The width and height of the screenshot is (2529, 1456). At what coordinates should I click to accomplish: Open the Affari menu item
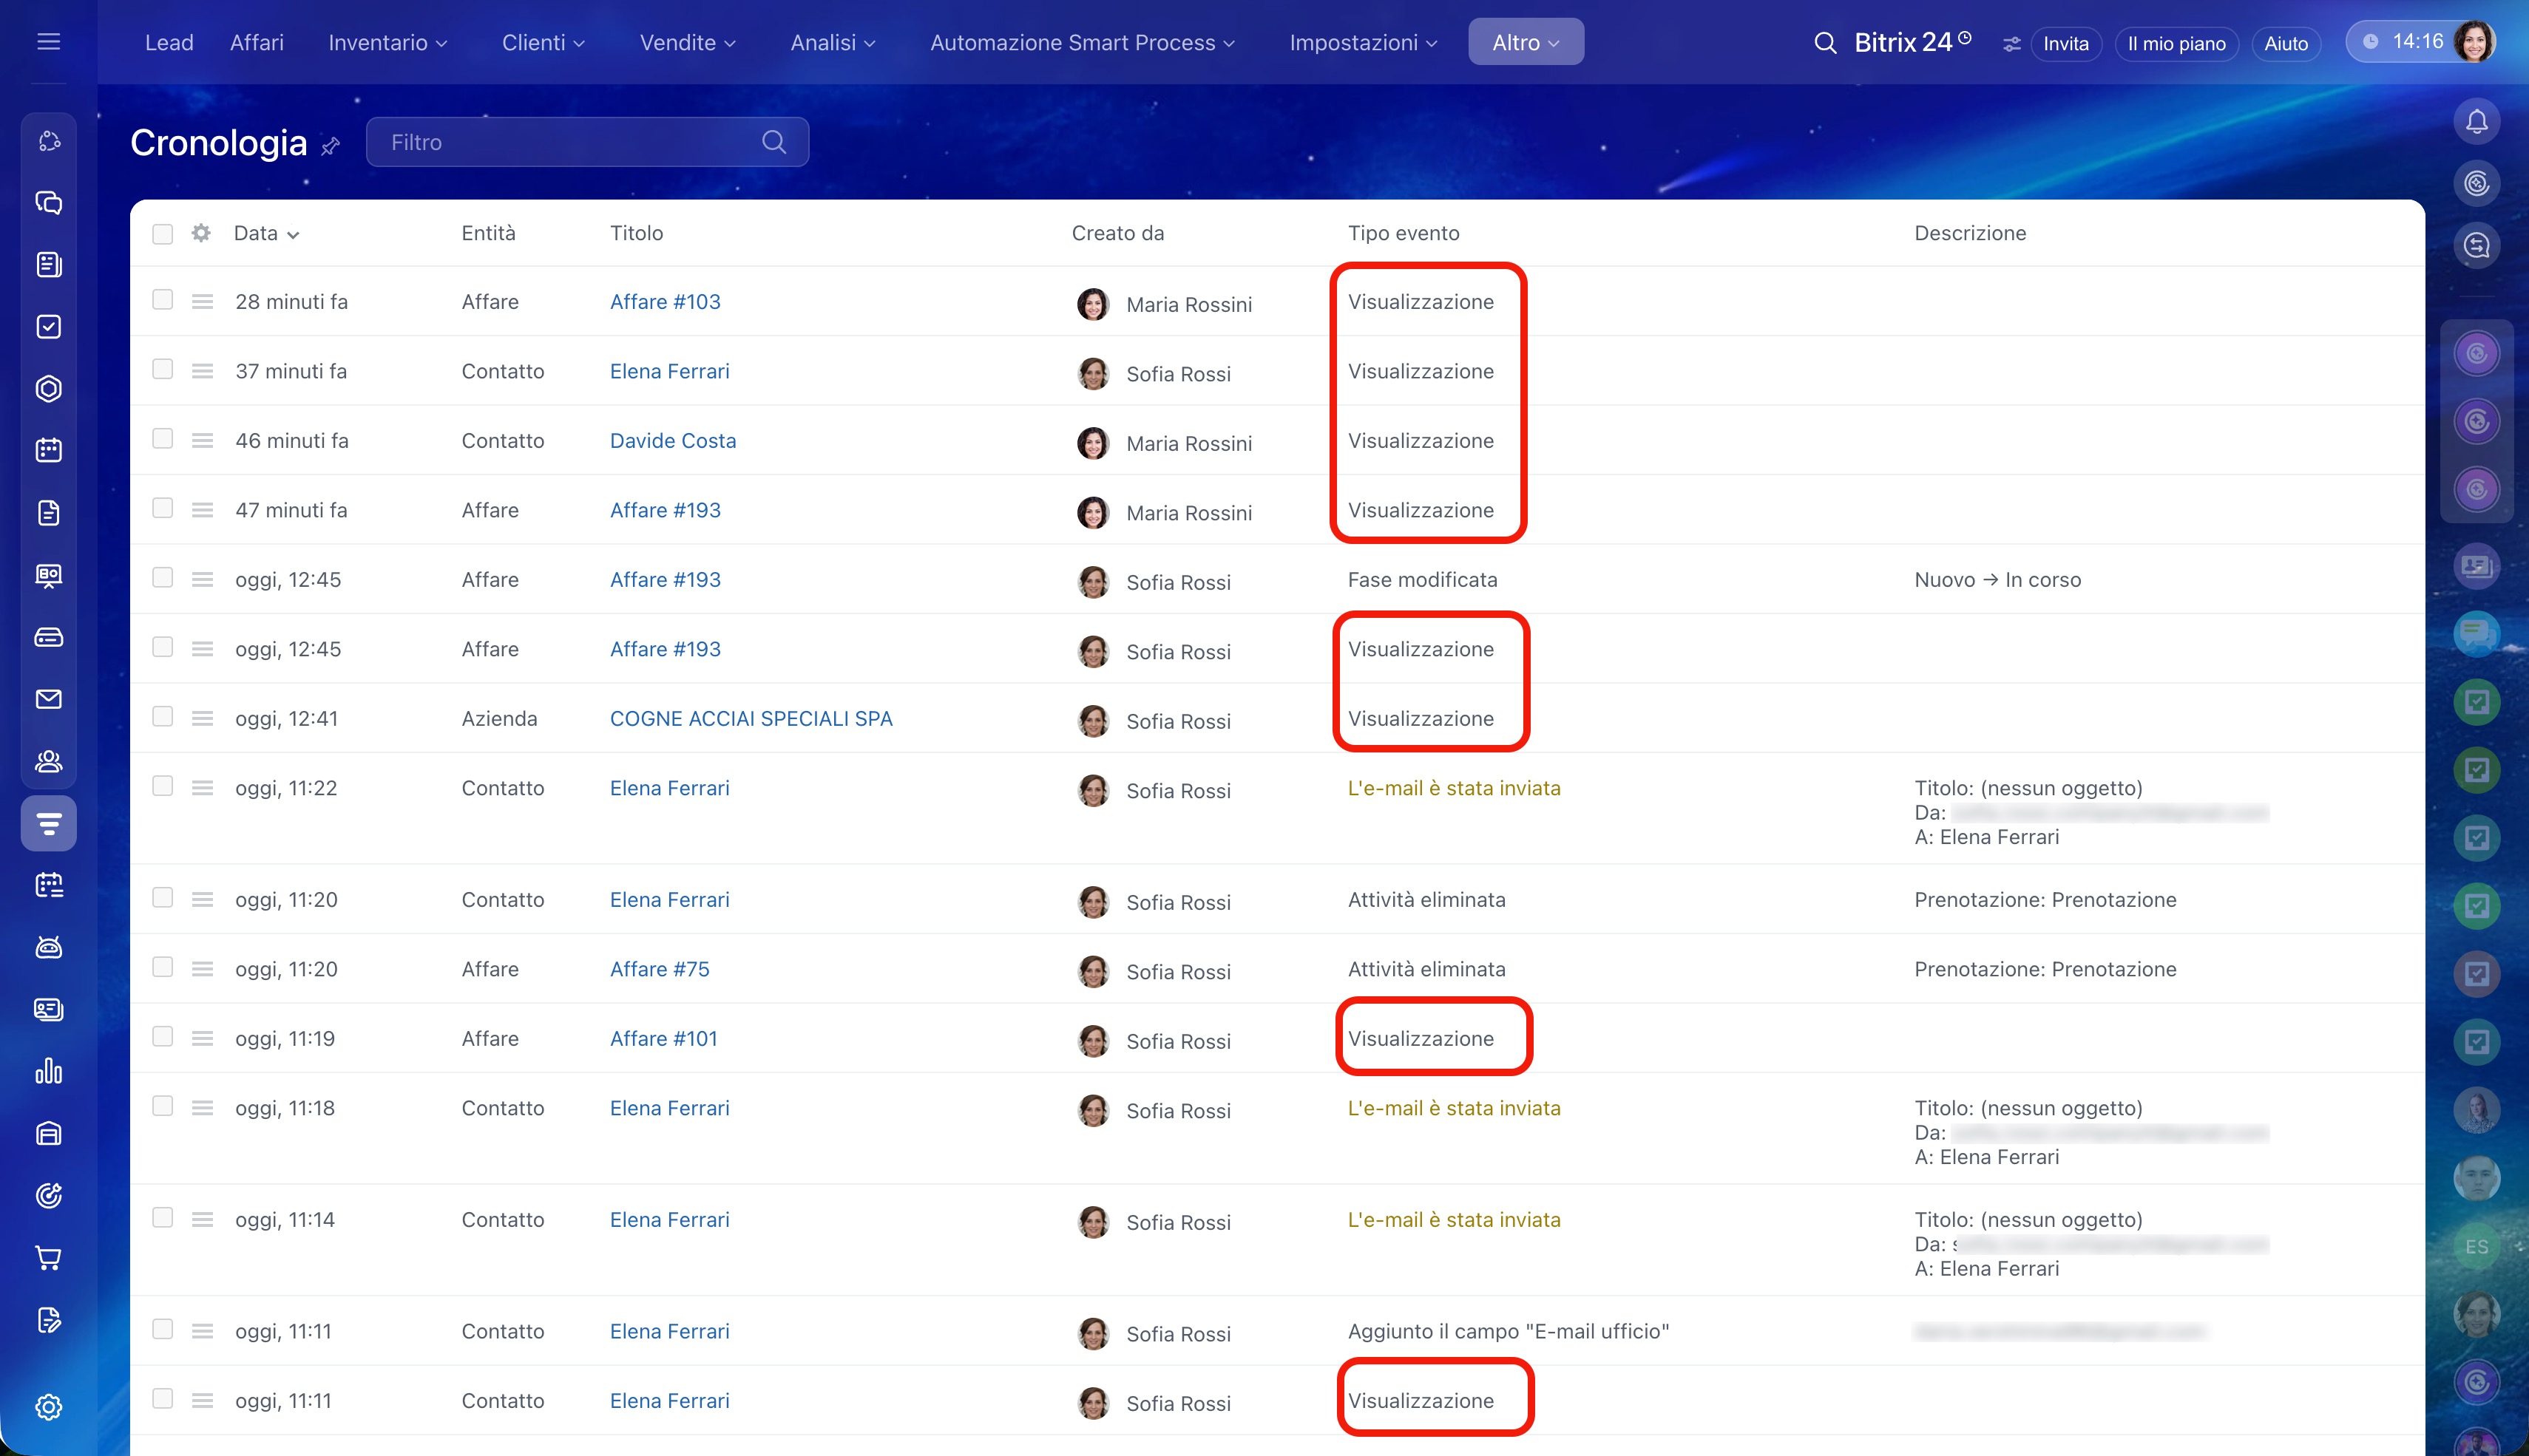tap(256, 43)
